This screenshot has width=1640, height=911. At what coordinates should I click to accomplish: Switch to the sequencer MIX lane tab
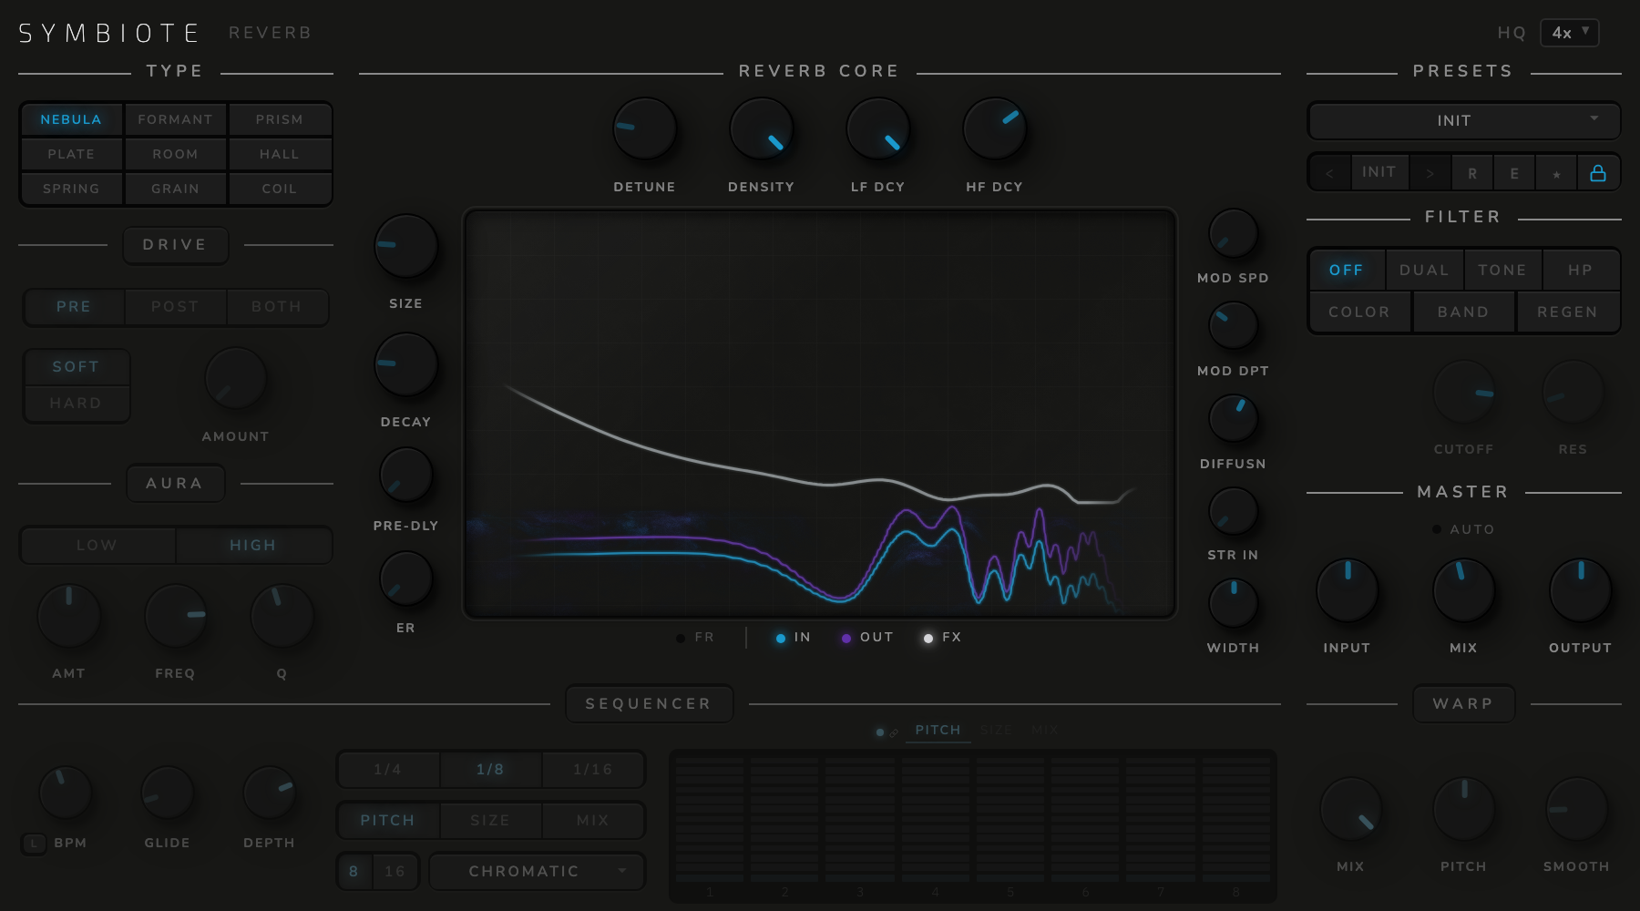coord(1045,731)
